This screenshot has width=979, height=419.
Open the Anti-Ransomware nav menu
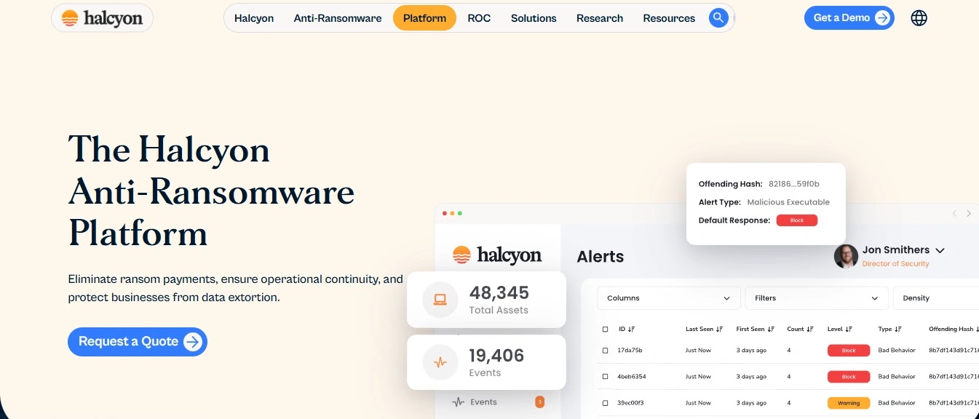click(x=338, y=18)
